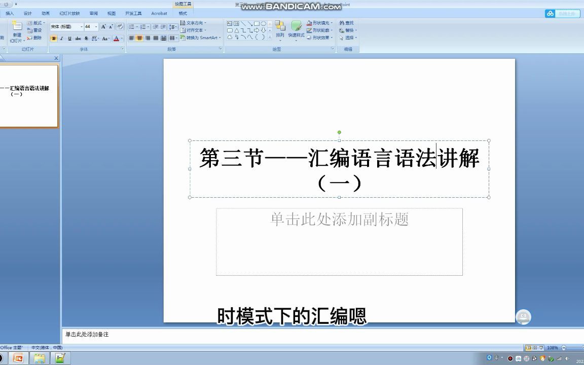Screen dimensions: 584x365
Task: Click the Increase Font Size icon
Action: [x=103, y=27]
